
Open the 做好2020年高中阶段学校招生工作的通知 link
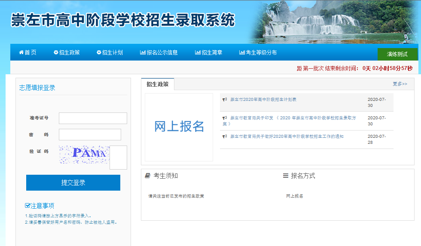tap(287, 137)
